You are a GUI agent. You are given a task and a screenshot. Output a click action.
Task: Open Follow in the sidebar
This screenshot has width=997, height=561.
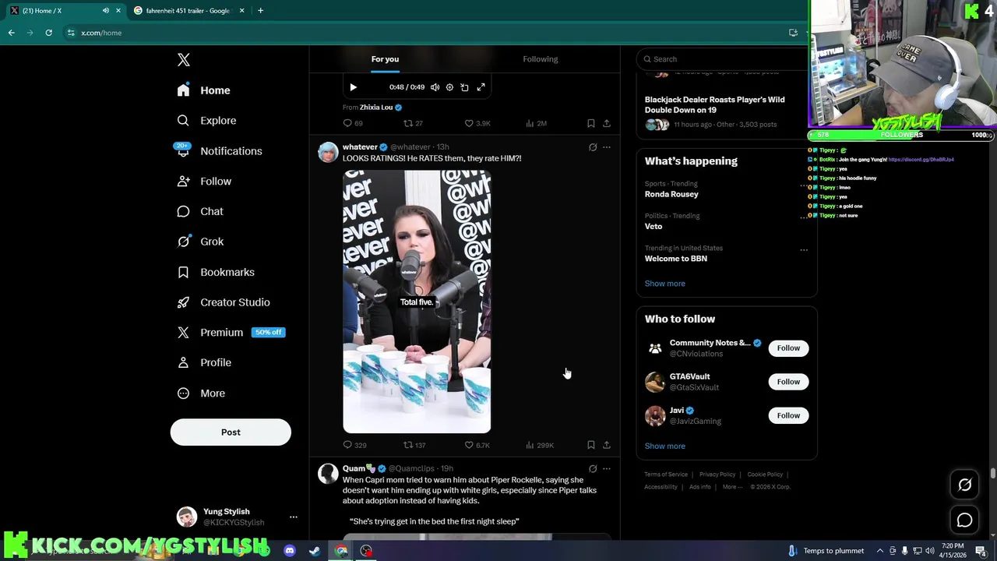[204, 181]
